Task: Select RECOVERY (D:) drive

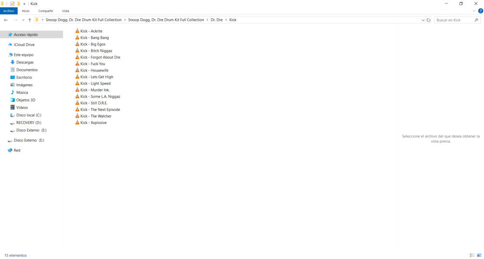Action: (x=29, y=123)
